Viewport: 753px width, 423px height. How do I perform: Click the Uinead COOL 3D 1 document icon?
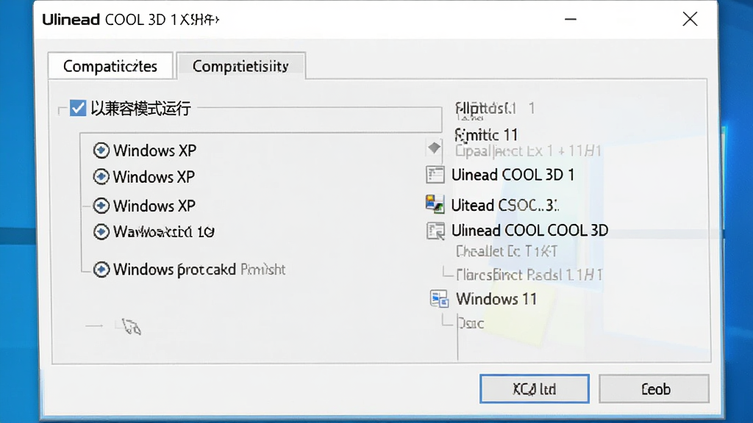tap(435, 175)
